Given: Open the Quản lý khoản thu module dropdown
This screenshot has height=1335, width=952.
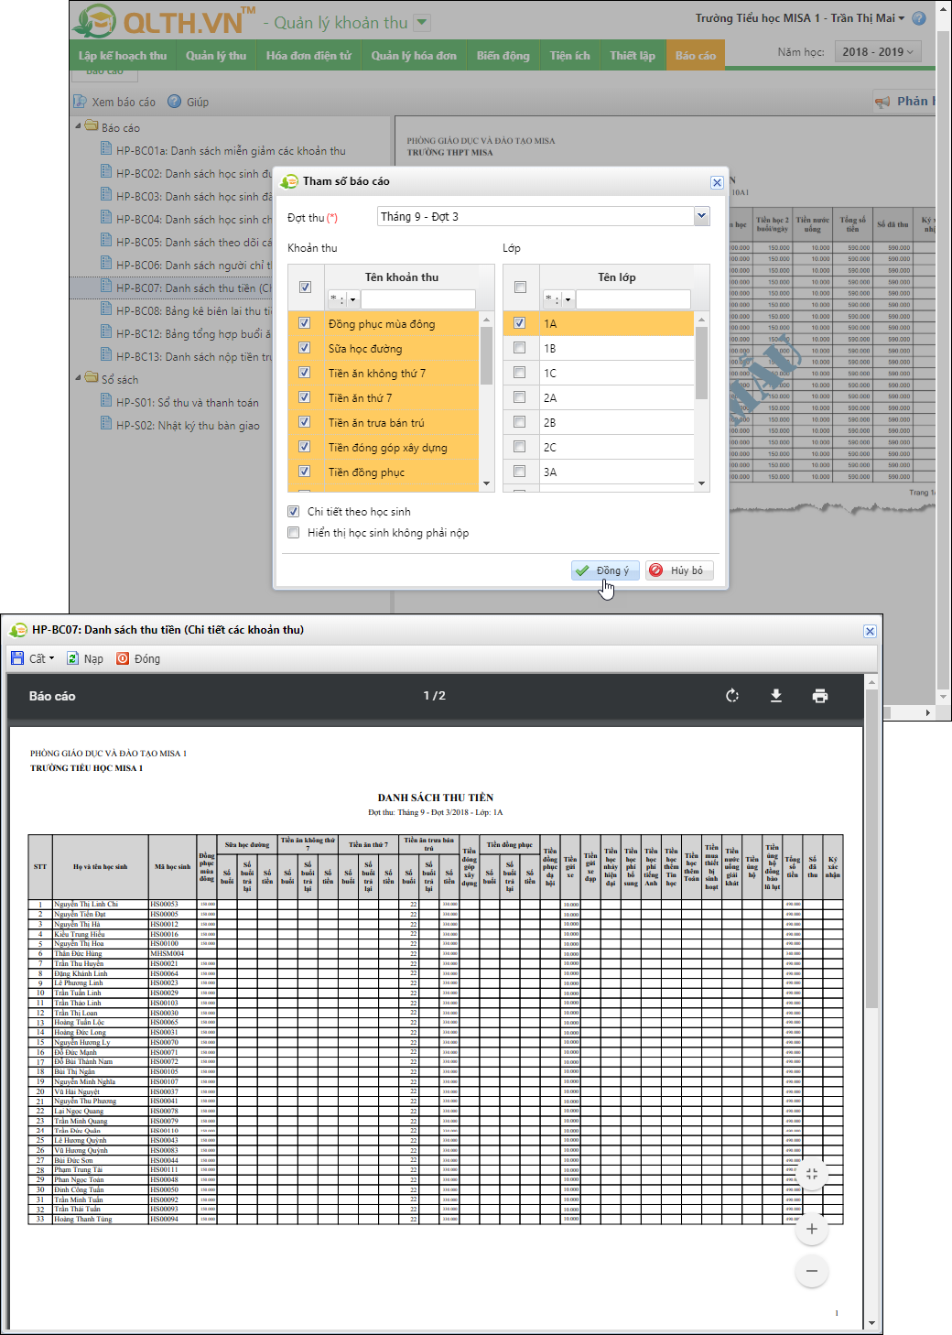Looking at the screenshot, I should click(x=422, y=22).
